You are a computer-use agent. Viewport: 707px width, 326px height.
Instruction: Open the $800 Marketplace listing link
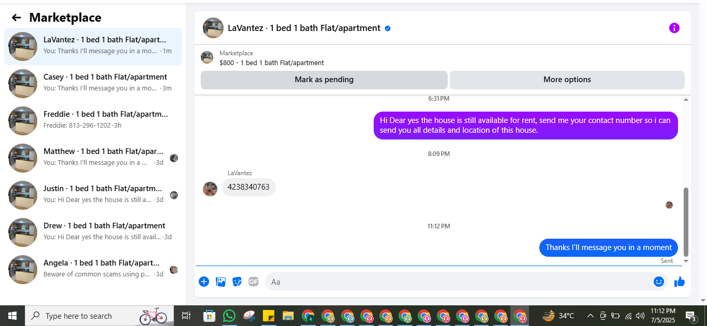(272, 63)
